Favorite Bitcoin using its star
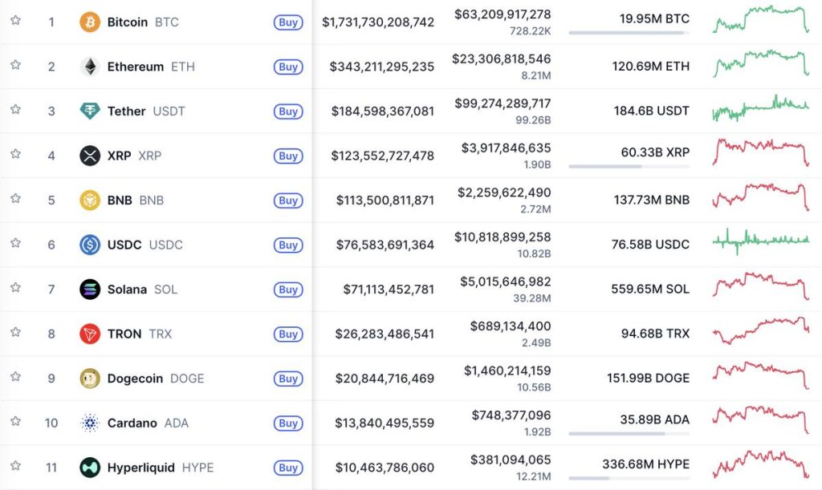This screenshot has height=490, width=822. coord(14,22)
